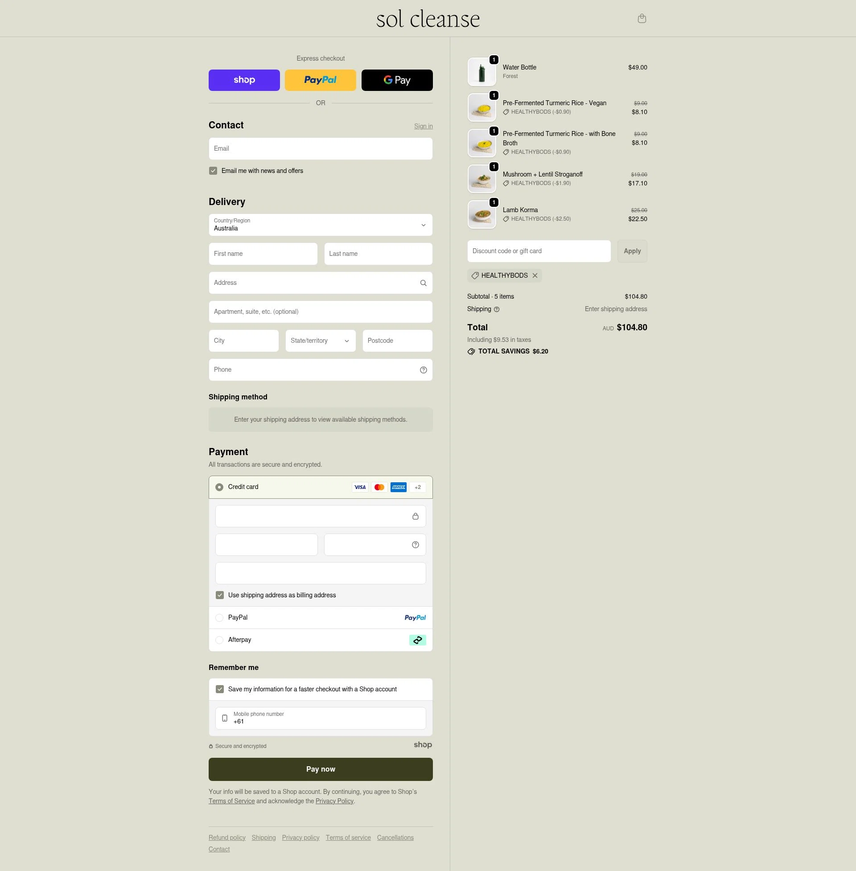Image resolution: width=856 pixels, height=871 pixels.
Task: Pay with the Shop Pay express checkout button
Action: coord(244,80)
